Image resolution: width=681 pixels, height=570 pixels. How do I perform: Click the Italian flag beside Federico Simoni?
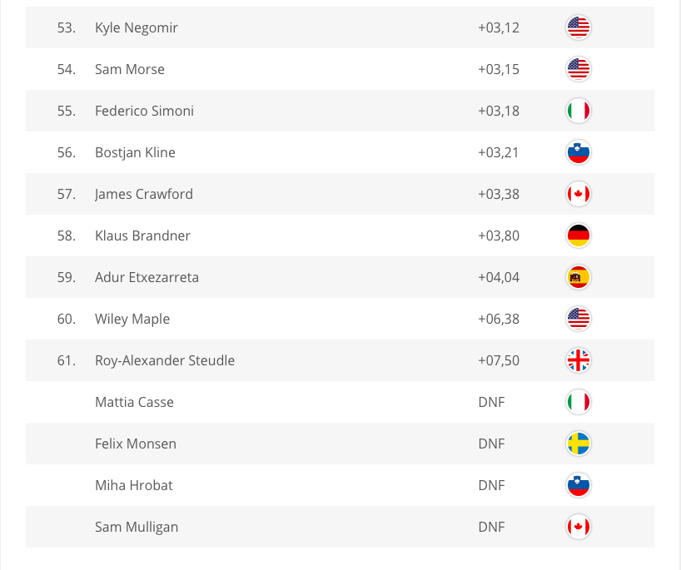[x=578, y=111]
